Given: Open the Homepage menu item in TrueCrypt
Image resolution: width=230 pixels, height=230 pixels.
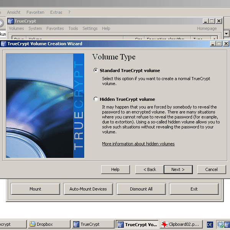Looking at the screenshot, I should click(207, 28).
